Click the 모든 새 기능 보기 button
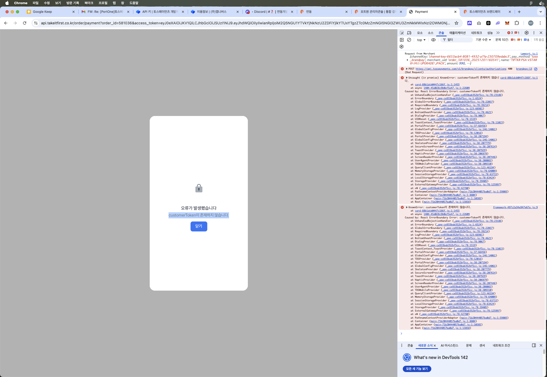Viewport: 547px width, 377px height. 417,369
